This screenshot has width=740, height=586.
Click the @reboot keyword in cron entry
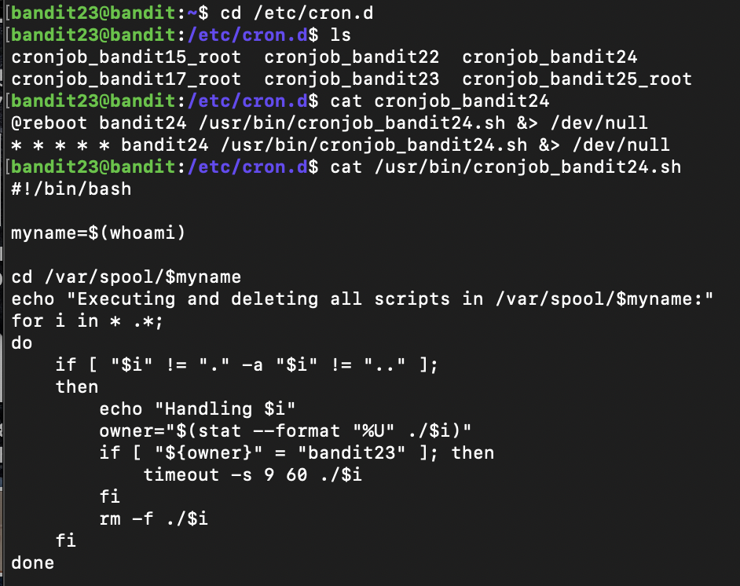tap(49, 123)
